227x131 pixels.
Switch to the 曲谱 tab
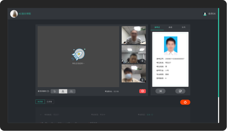[170, 27]
